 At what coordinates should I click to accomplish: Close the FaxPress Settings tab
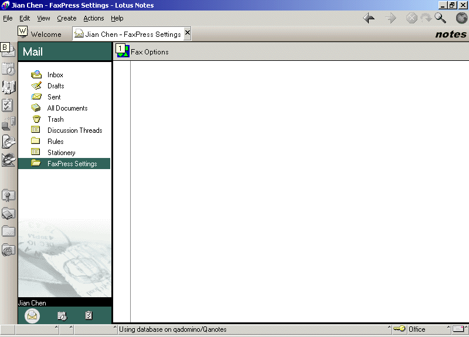click(188, 33)
